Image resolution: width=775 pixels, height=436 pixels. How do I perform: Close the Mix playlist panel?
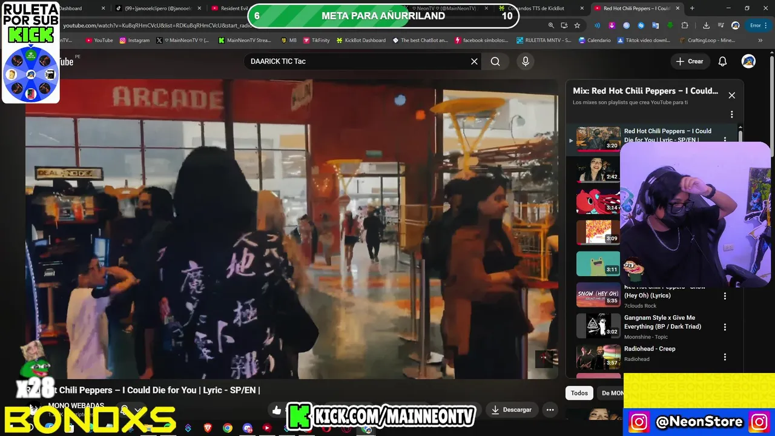tap(731, 95)
